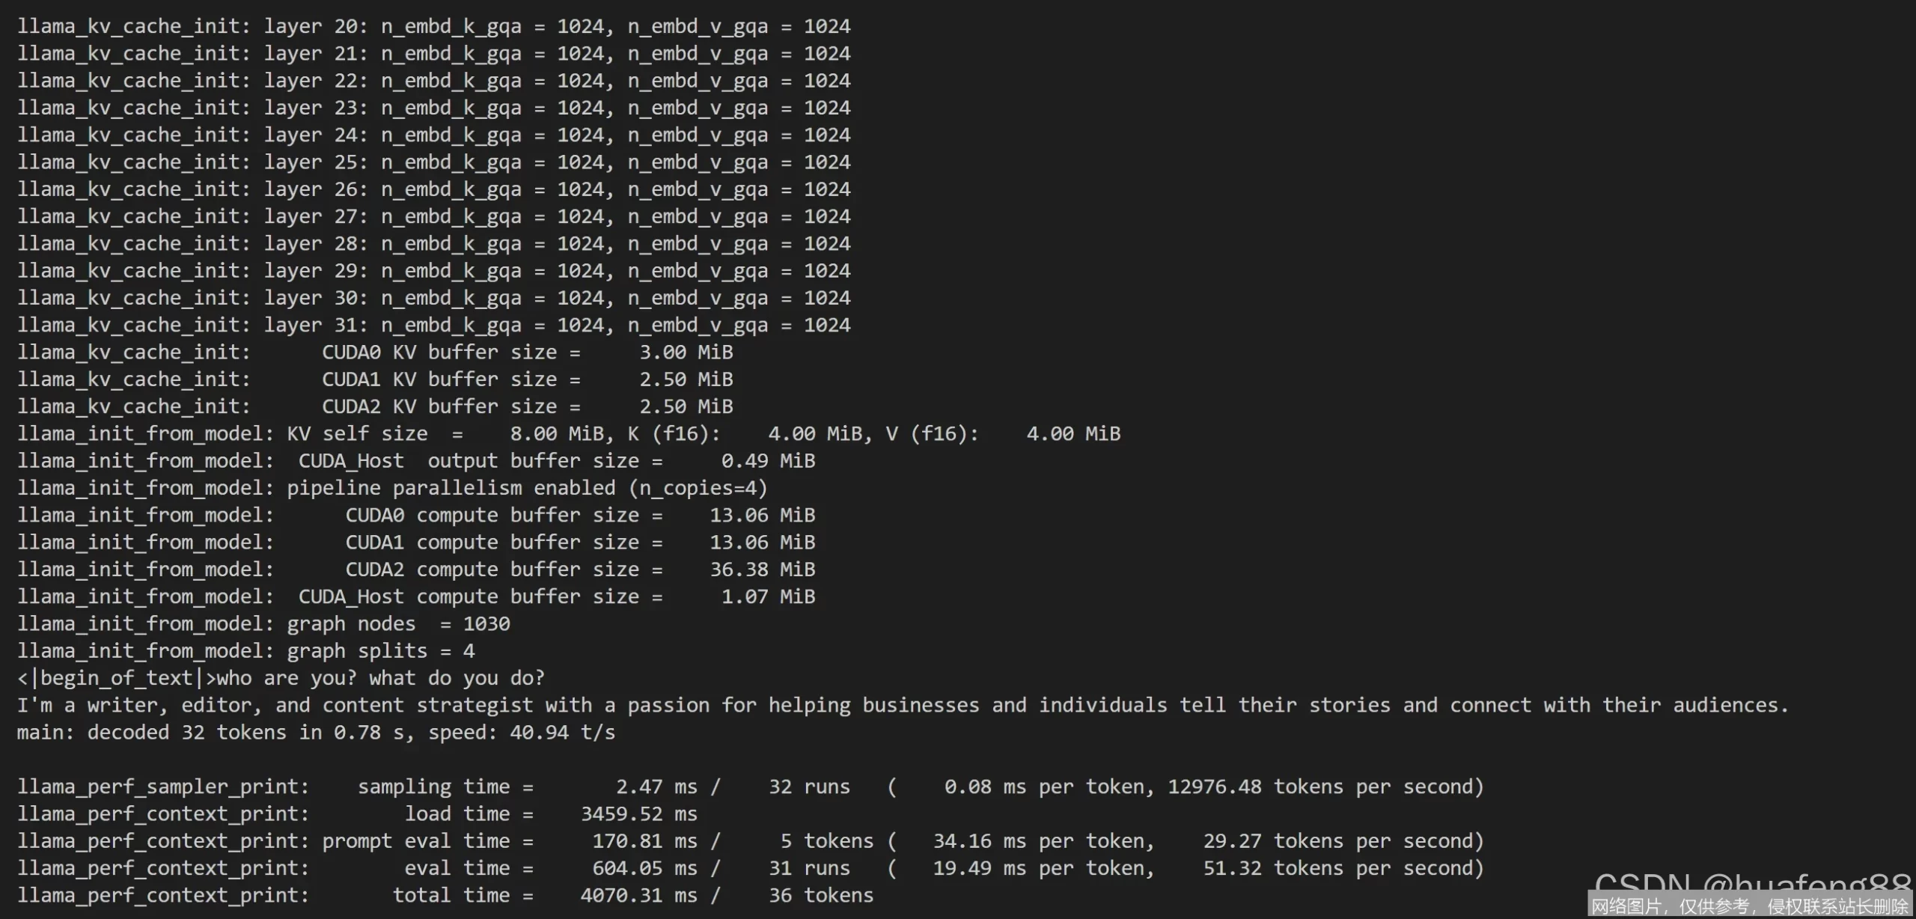Click the CUDA2 KV buffer size value
This screenshot has height=919, width=1916.
tap(686, 406)
